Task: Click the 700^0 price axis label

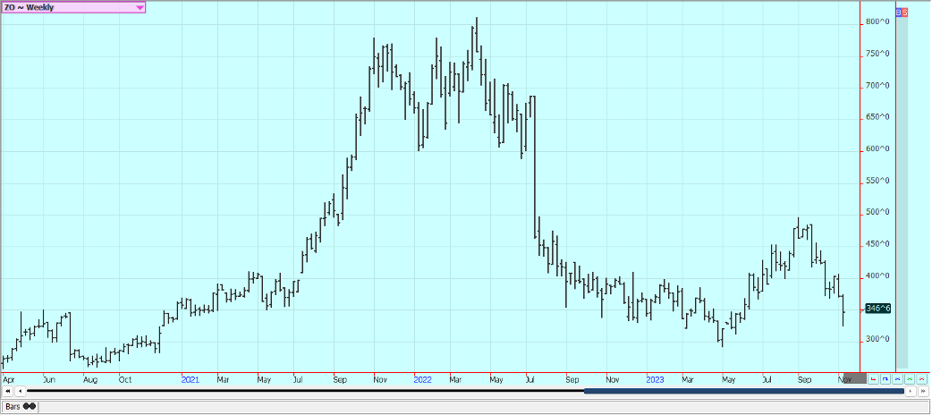Action: [x=877, y=86]
